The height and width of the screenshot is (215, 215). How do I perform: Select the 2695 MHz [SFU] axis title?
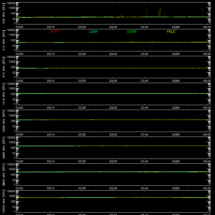point(4,121)
